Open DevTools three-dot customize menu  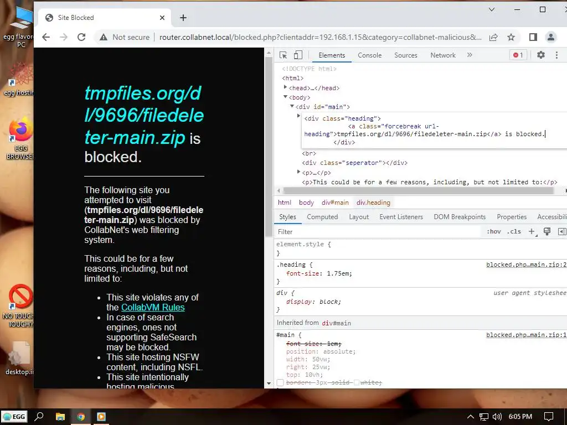click(556, 55)
